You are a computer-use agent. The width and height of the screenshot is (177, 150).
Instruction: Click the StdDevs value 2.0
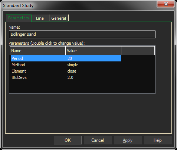[x=71, y=77]
